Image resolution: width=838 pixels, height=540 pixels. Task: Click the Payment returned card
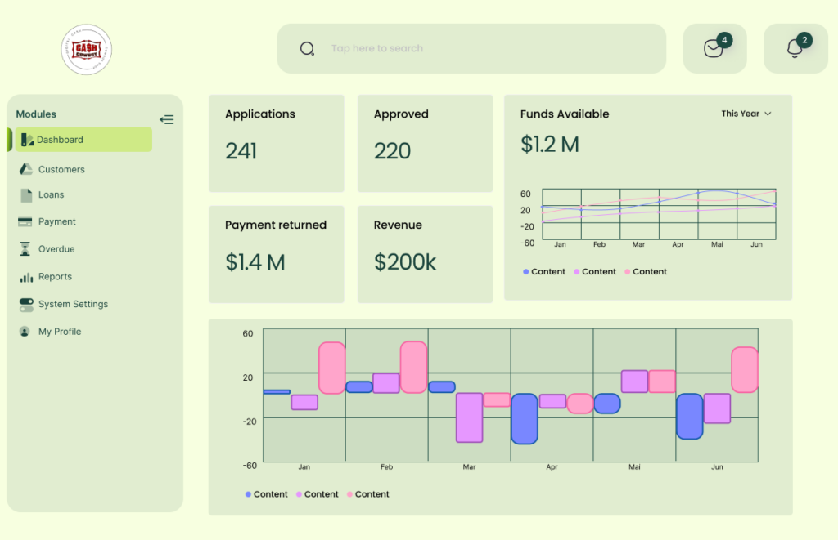tap(277, 255)
